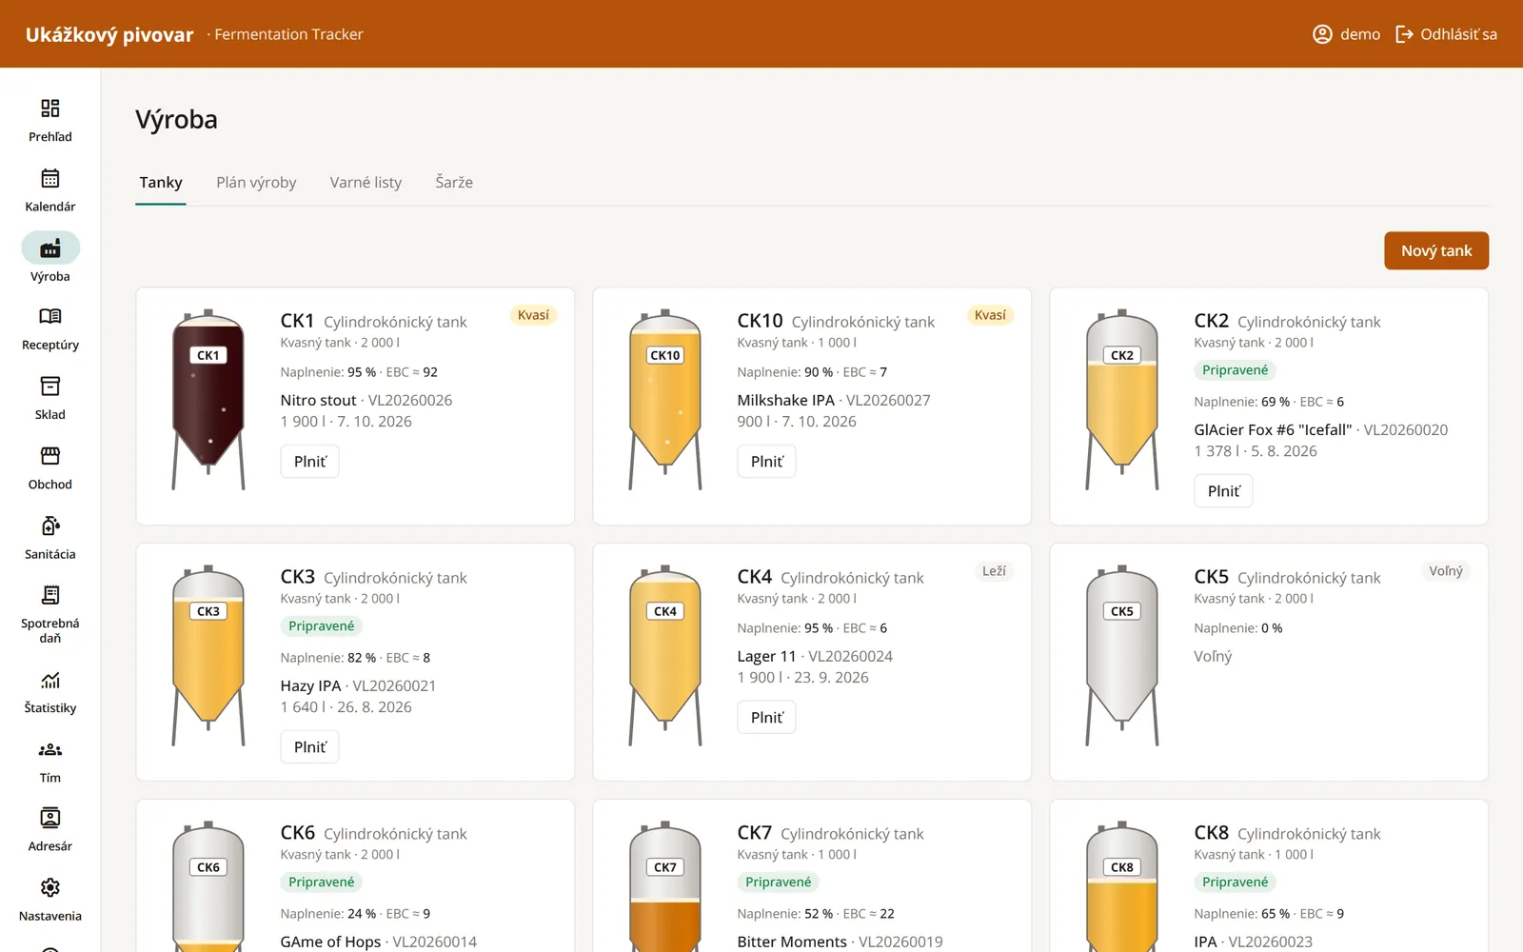The image size is (1523, 952).
Task: Open Nastavenia gear icon
Action: coord(50,887)
